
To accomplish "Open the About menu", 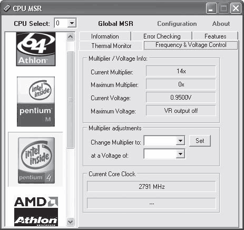I will 221,24.
